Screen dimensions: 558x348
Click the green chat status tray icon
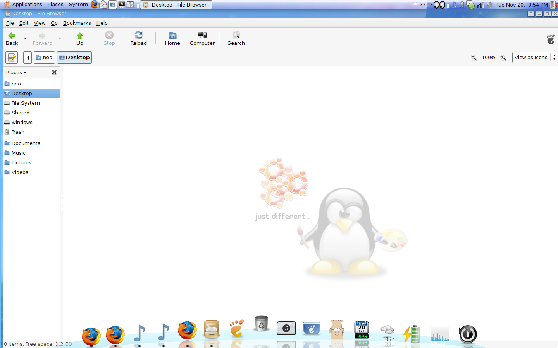[x=471, y=5]
